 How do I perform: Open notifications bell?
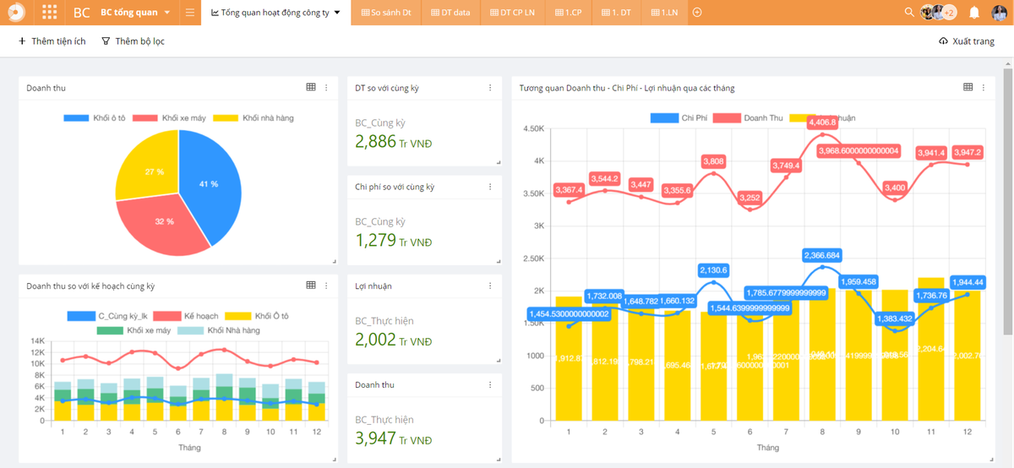click(x=974, y=13)
